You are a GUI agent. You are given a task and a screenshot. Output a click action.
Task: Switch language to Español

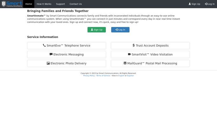(130, 76)
